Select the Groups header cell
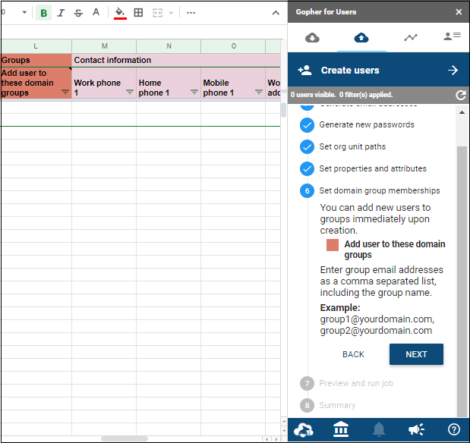The image size is (470, 443). coord(36,60)
